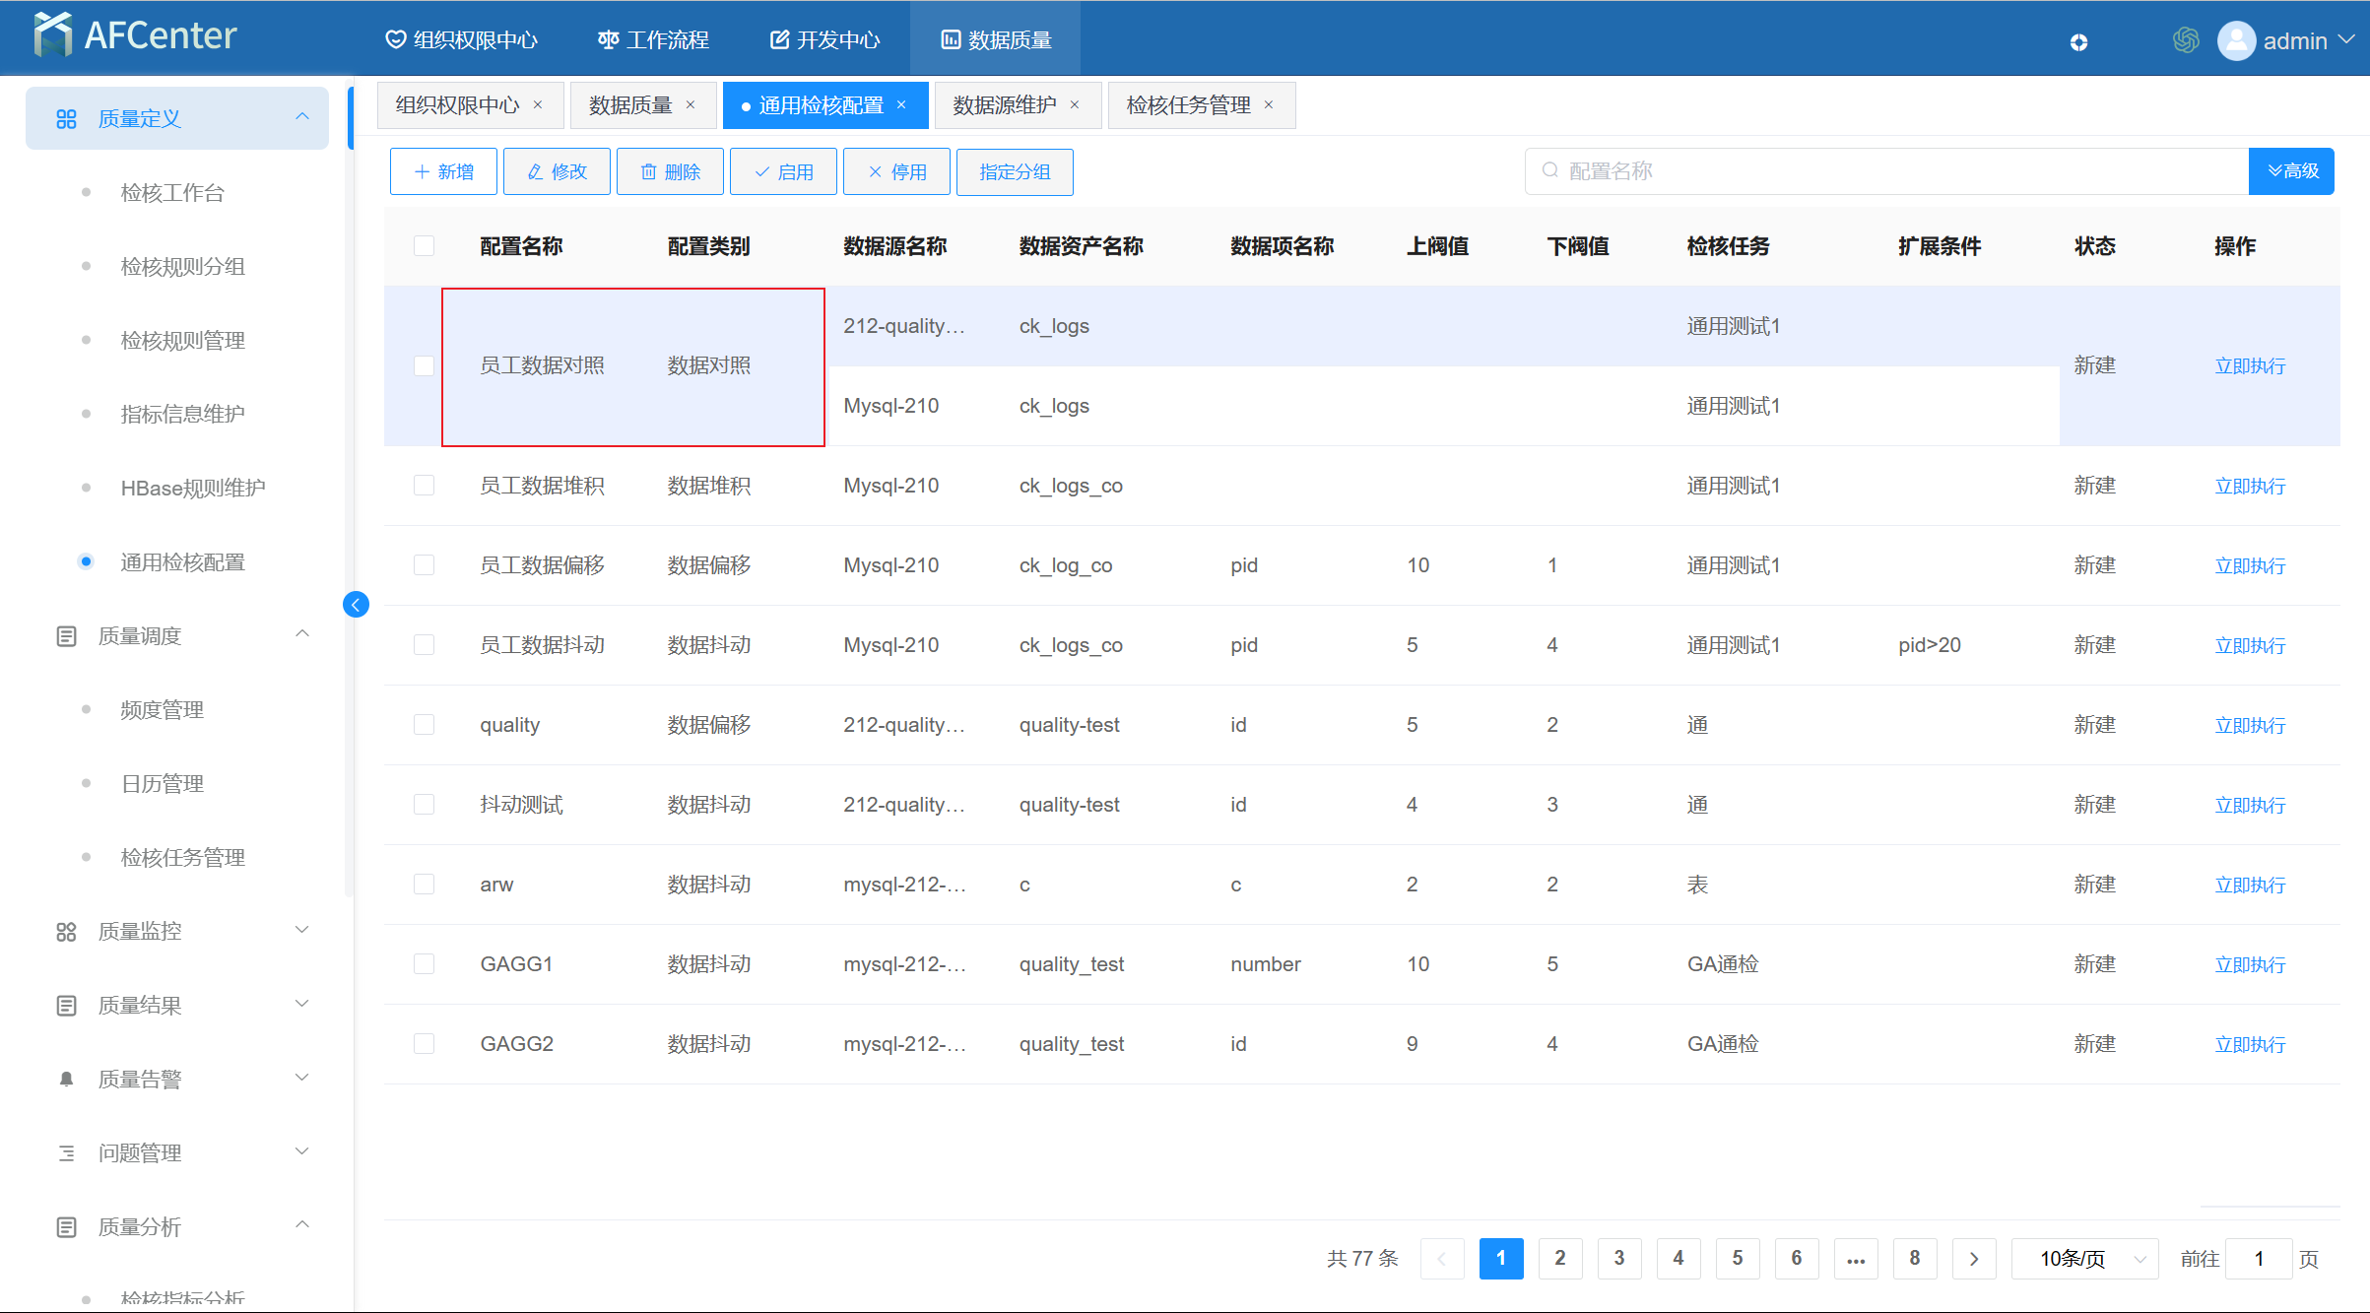2370x1313 pixels.
Task: Click the AFCenter logo icon
Action: (52, 35)
